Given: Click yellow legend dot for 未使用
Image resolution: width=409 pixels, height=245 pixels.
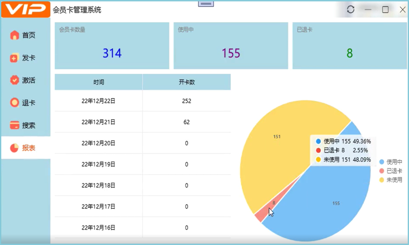Looking at the screenshot, I should tap(382, 180).
